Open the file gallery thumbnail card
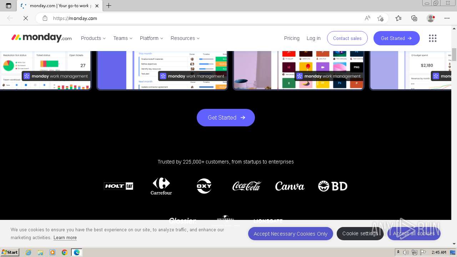457x257 pixels. pyautogui.click(x=298, y=70)
